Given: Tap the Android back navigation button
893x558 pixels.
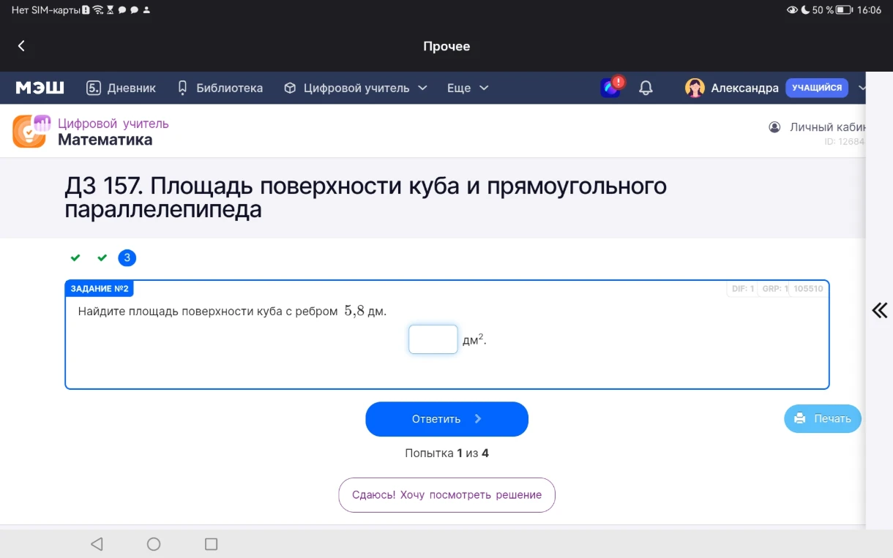Looking at the screenshot, I should pos(97,544).
